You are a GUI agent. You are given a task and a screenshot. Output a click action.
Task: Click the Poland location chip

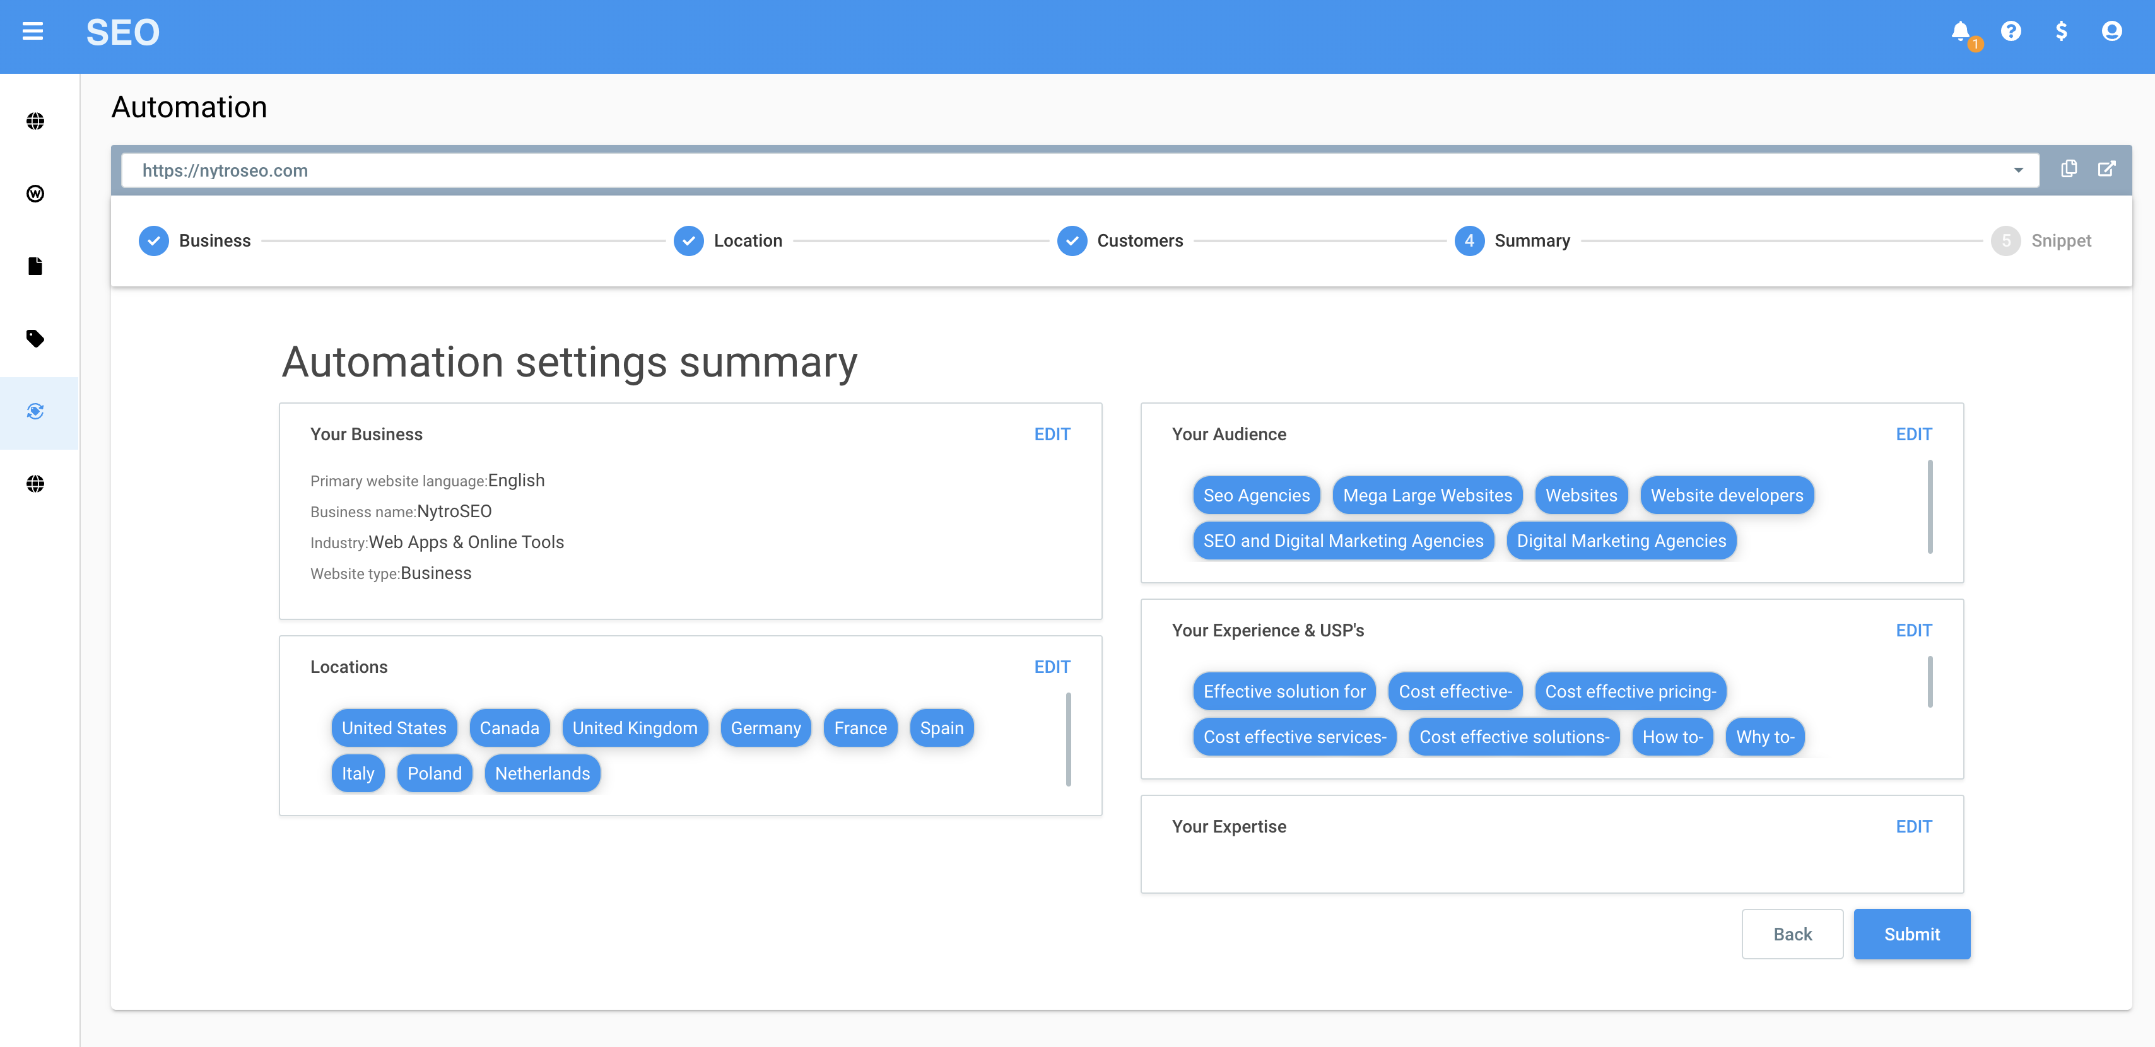coord(434,773)
